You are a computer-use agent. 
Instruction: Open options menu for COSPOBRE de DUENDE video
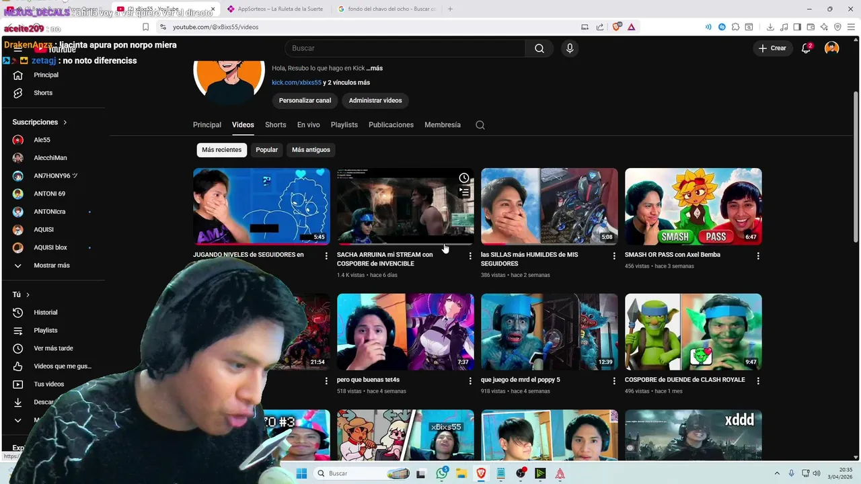(x=758, y=381)
